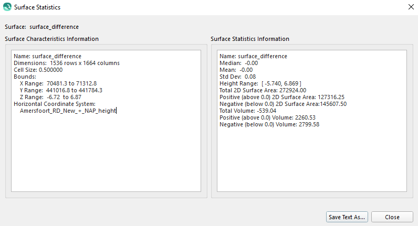Place cursor on the Cell Size line
Screen dimensions: 418x226
38,70
